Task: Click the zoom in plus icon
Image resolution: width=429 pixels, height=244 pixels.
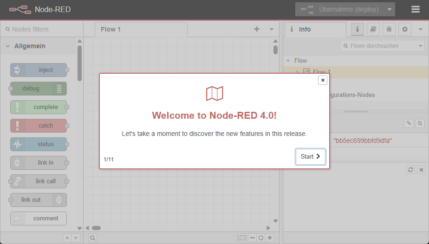Action: [270, 238]
